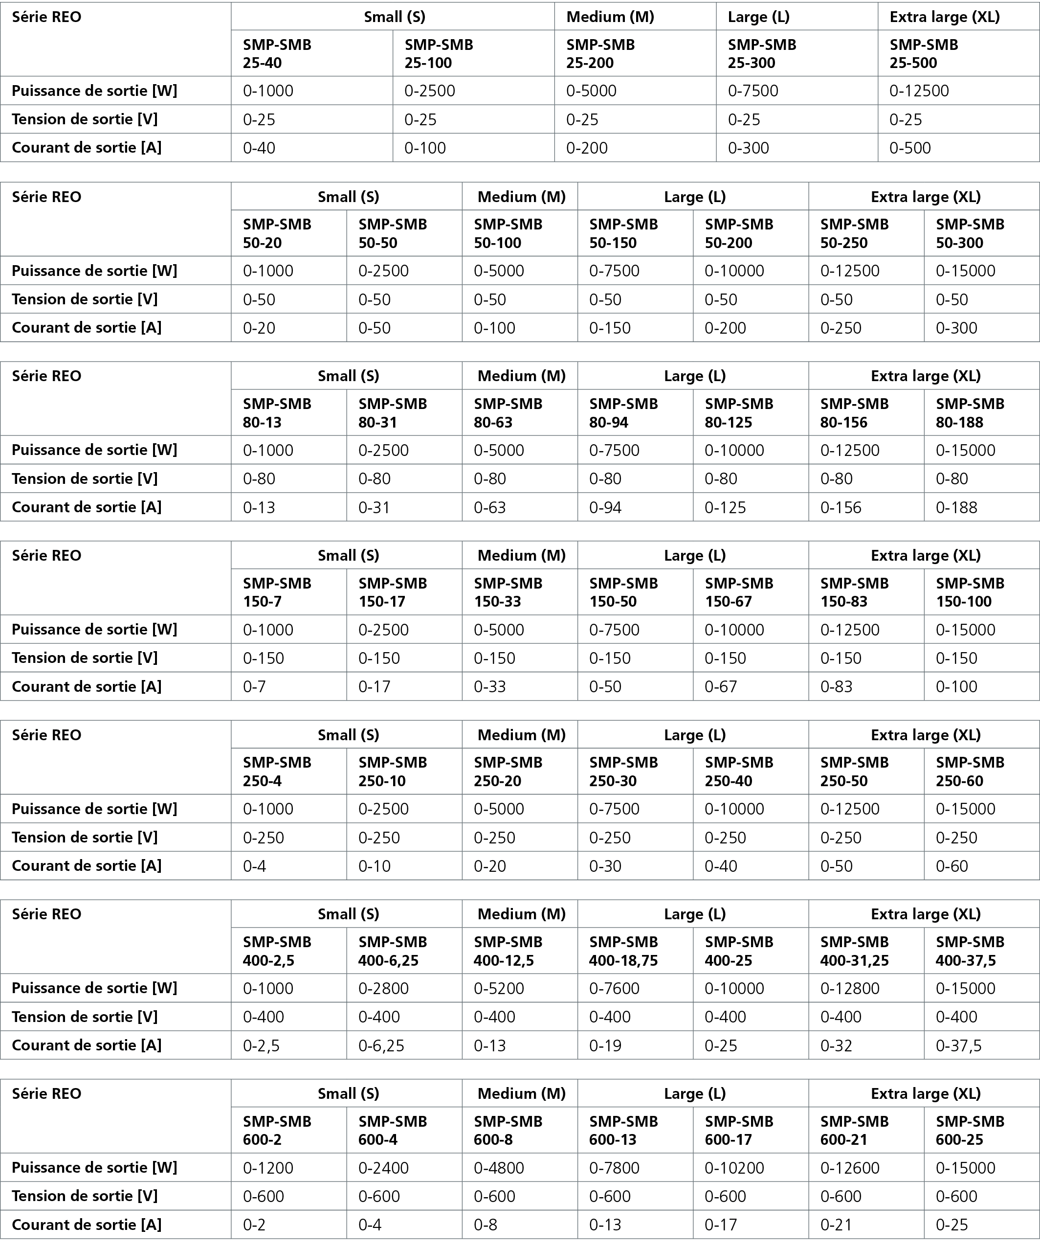Click the 0-8 output current value
Viewport: 1040px width, 1249px height.
pyautogui.click(x=486, y=1225)
